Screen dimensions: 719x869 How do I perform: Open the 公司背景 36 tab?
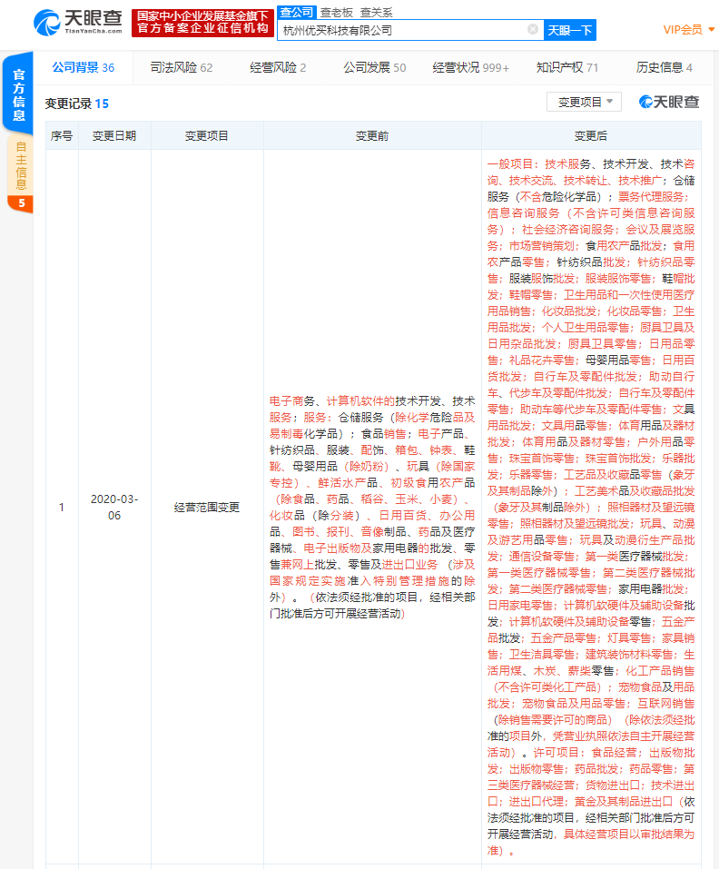coord(83,67)
